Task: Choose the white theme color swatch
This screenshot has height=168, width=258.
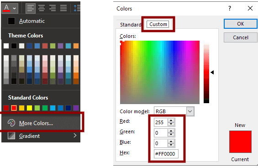Action: point(6,46)
